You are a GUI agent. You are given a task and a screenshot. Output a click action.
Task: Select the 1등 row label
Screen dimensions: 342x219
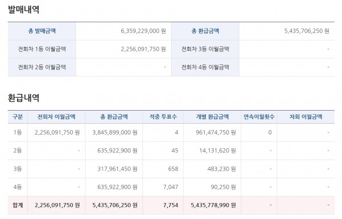click(18, 132)
